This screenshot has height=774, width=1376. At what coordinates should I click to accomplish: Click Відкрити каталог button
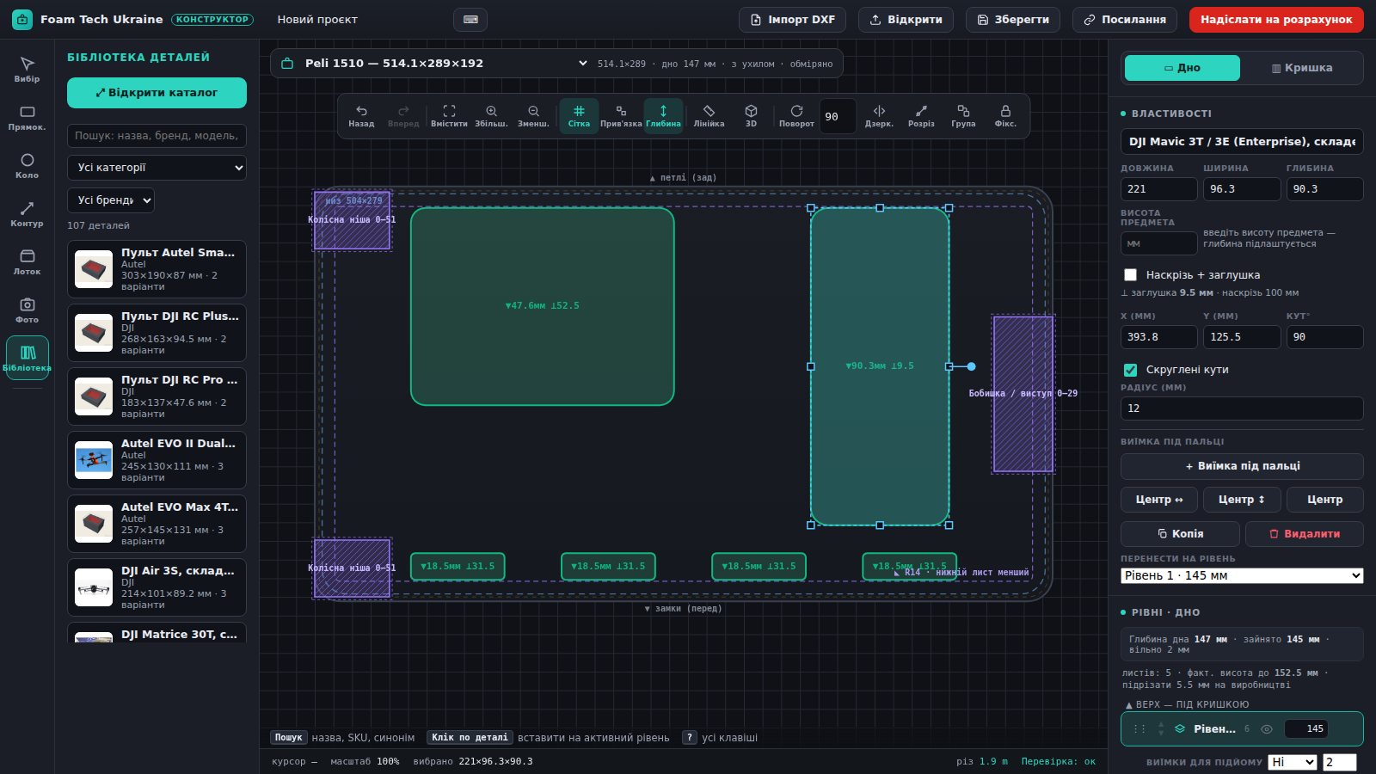[157, 93]
